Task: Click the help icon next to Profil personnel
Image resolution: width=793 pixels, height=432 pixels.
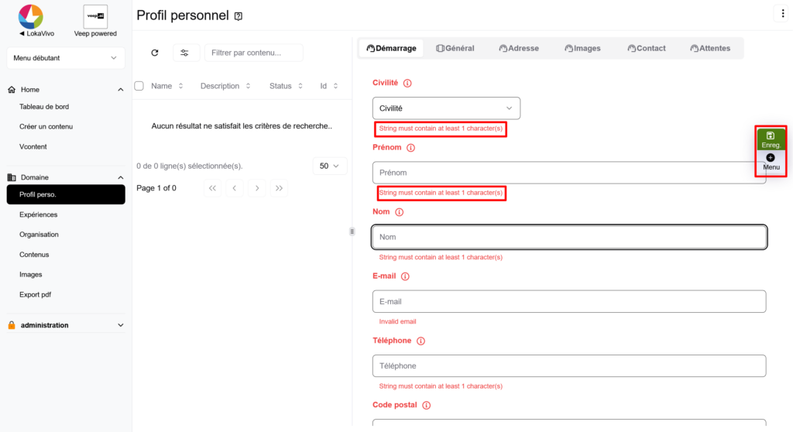Action: pos(239,16)
